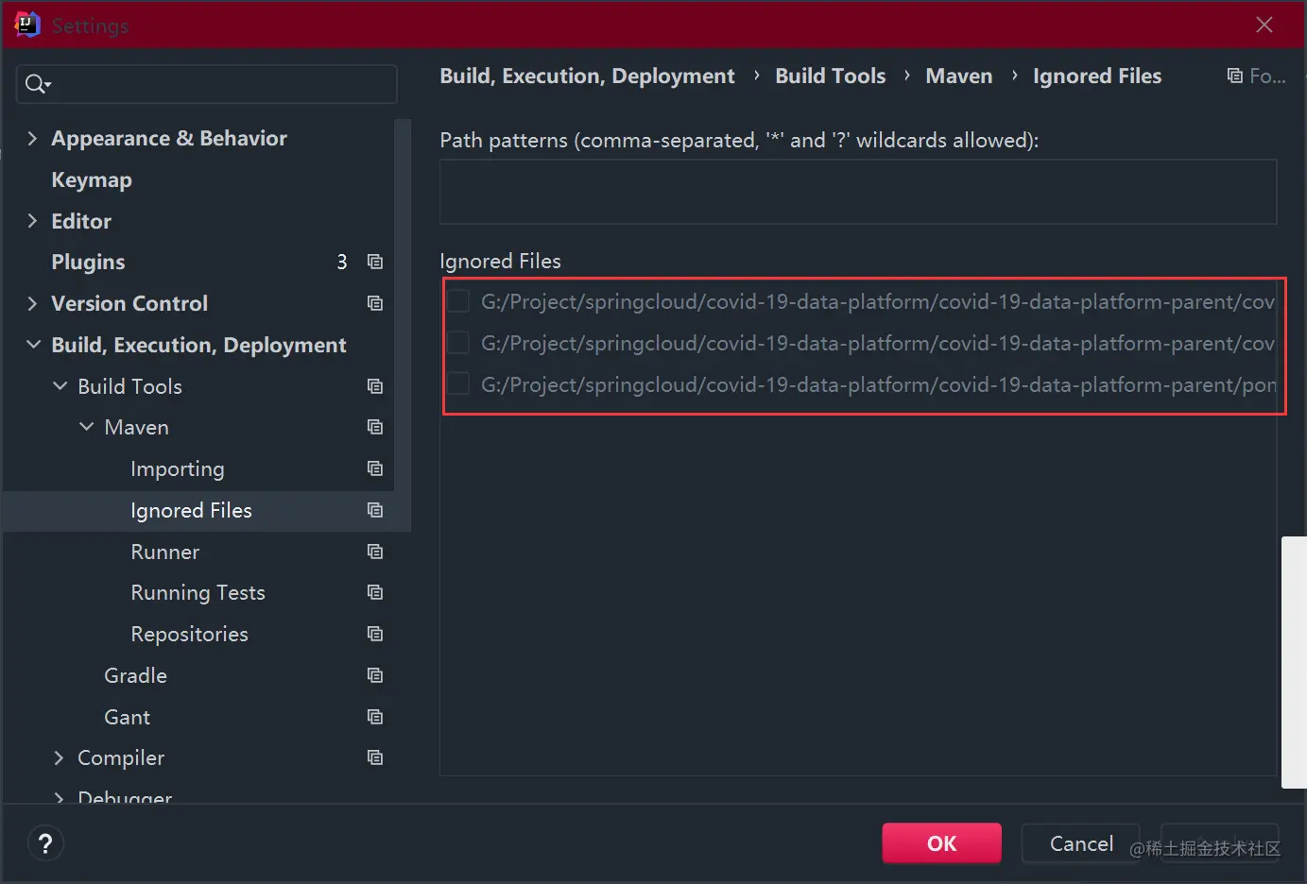Click the project-level icon beside Build Tools
This screenshot has height=884, width=1307.
(375, 386)
